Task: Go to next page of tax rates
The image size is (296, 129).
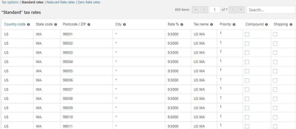Action: coord(233,10)
